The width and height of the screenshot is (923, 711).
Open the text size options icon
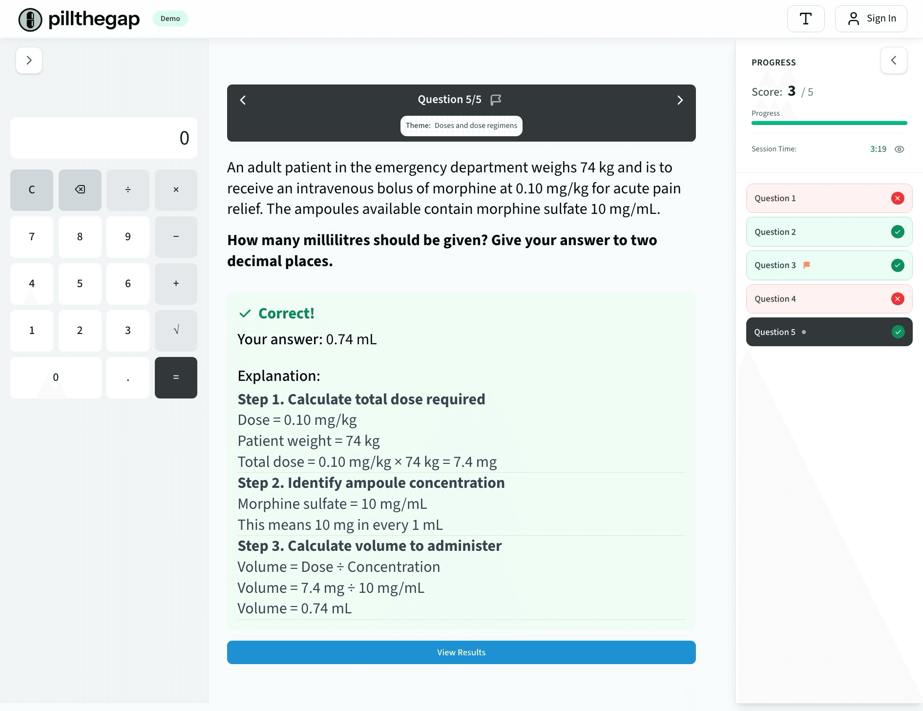(806, 19)
